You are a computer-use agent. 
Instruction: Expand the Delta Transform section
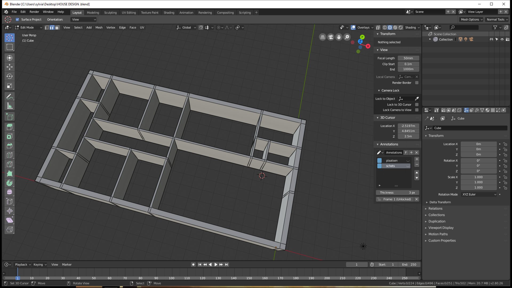[x=440, y=202]
